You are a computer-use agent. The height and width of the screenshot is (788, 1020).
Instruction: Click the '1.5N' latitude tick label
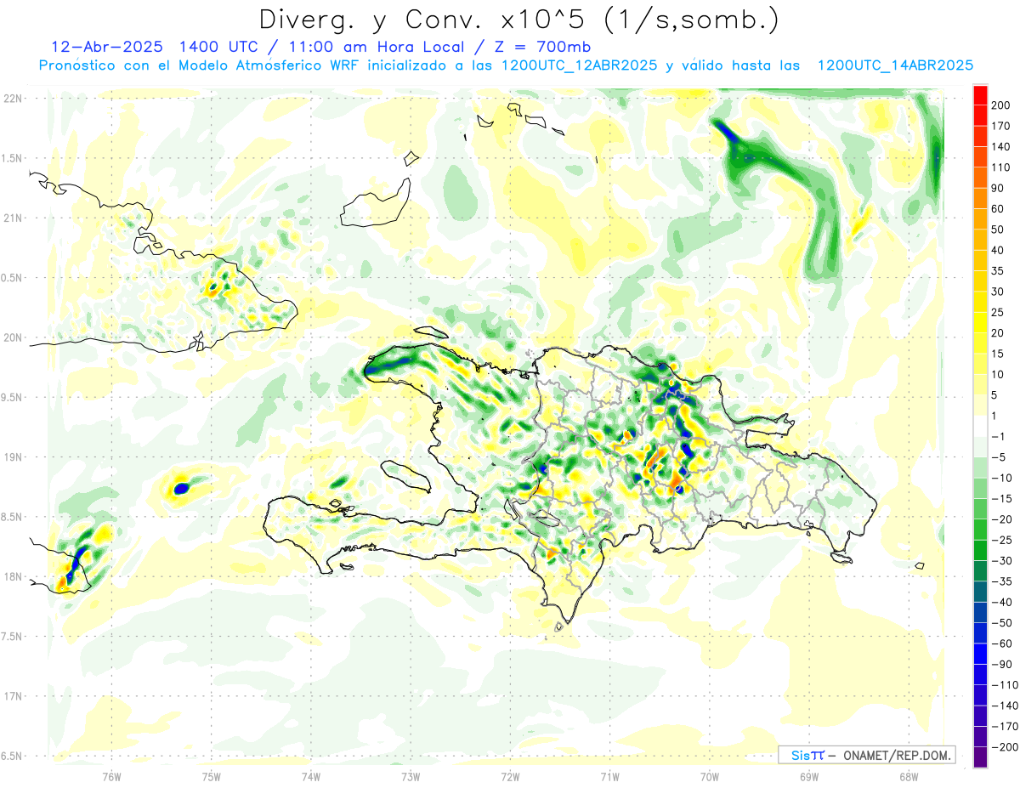pyautogui.click(x=13, y=158)
